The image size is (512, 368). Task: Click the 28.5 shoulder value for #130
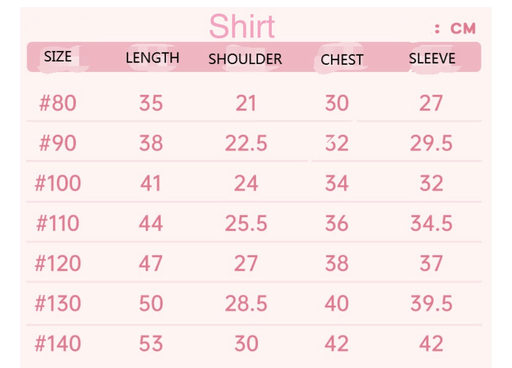click(x=246, y=304)
